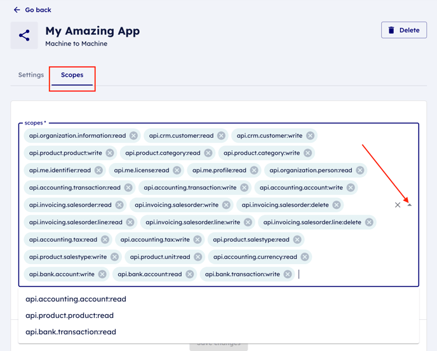Screen dimensions: 437x351
Task: Remove api.invoicing.salesorder:delete scope chip
Action: point(337,205)
